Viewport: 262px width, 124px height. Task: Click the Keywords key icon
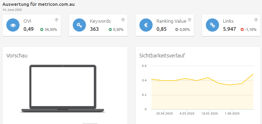[80, 25]
